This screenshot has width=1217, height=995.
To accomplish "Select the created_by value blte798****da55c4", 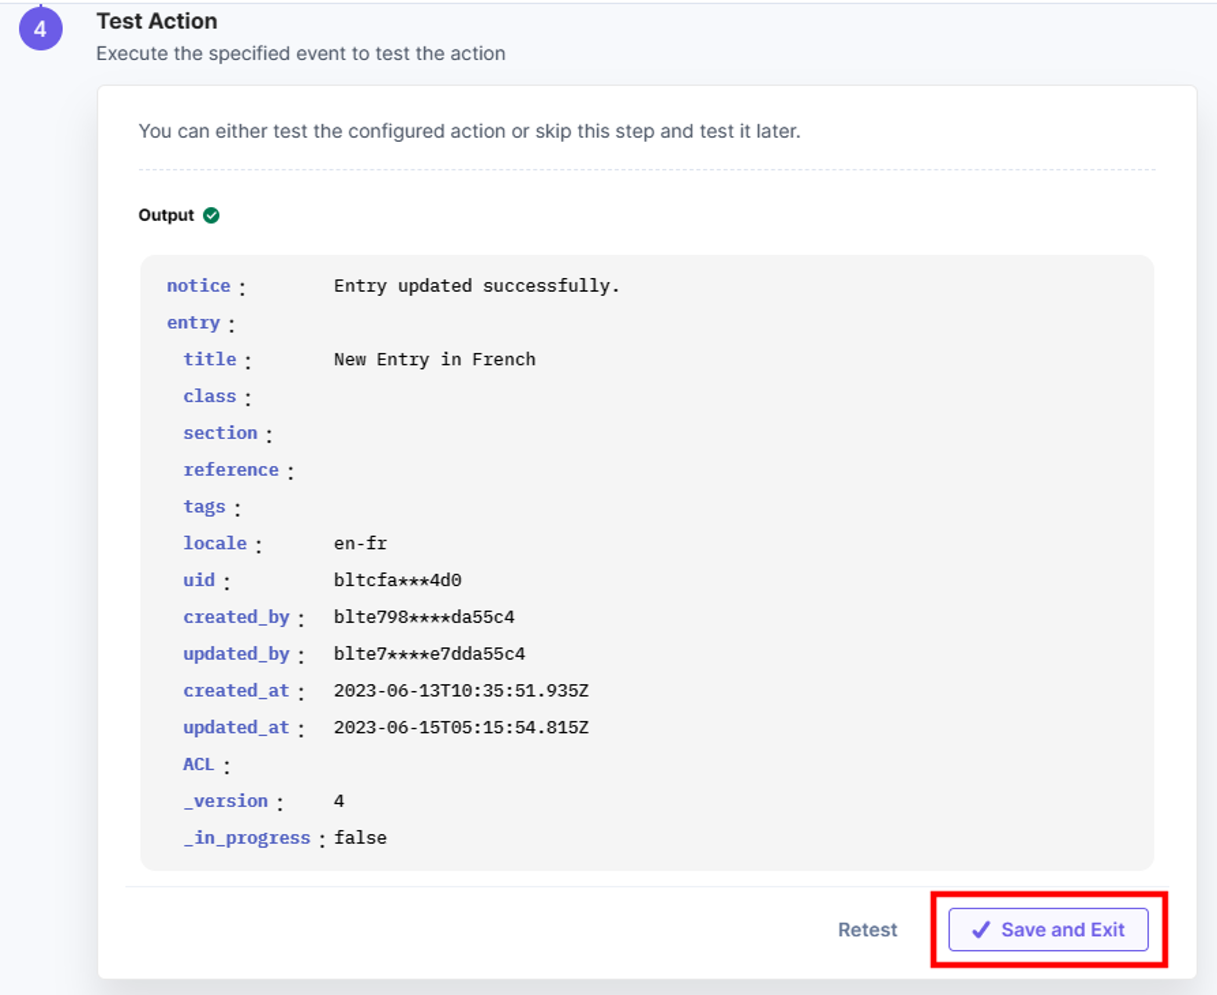I will click(x=424, y=617).
